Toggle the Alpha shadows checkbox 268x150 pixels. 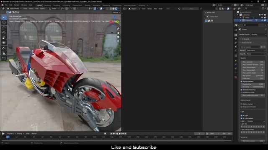[242, 82]
